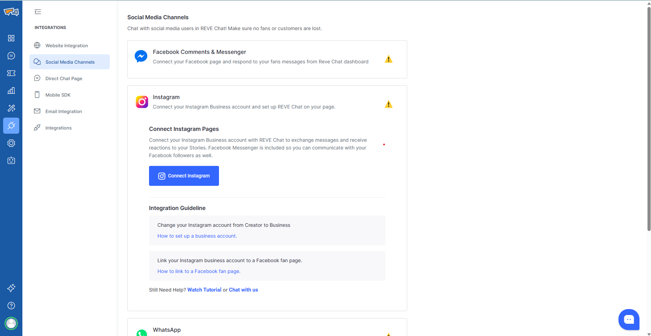Open the user profile avatar
Screen dimensions: 651x336
11,323
